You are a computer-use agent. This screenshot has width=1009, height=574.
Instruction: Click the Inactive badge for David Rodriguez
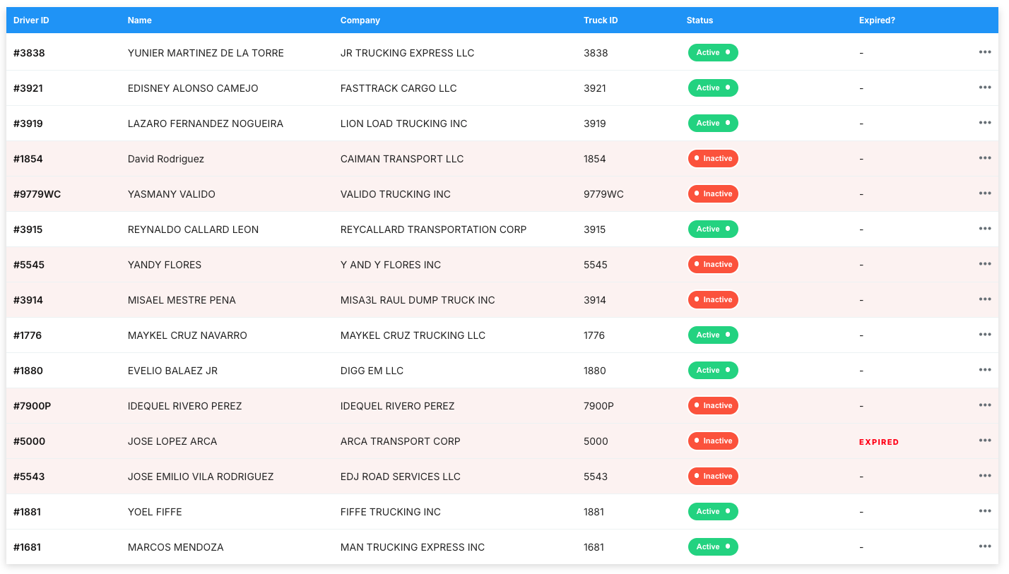pyautogui.click(x=713, y=159)
